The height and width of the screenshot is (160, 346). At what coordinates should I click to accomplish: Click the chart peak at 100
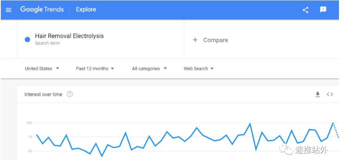point(333,123)
